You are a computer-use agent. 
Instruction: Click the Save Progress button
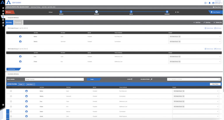[216, 12]
